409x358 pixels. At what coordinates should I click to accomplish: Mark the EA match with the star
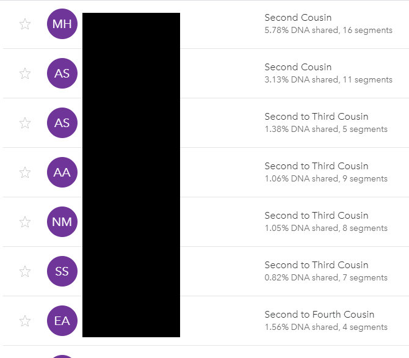coord(25,321)
